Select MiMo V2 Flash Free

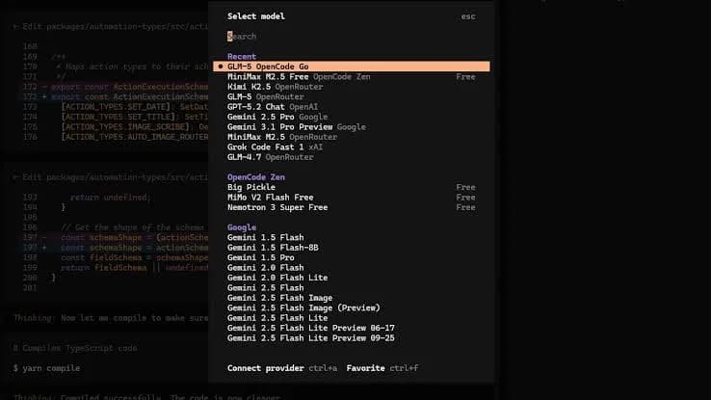tap(352, 198)
